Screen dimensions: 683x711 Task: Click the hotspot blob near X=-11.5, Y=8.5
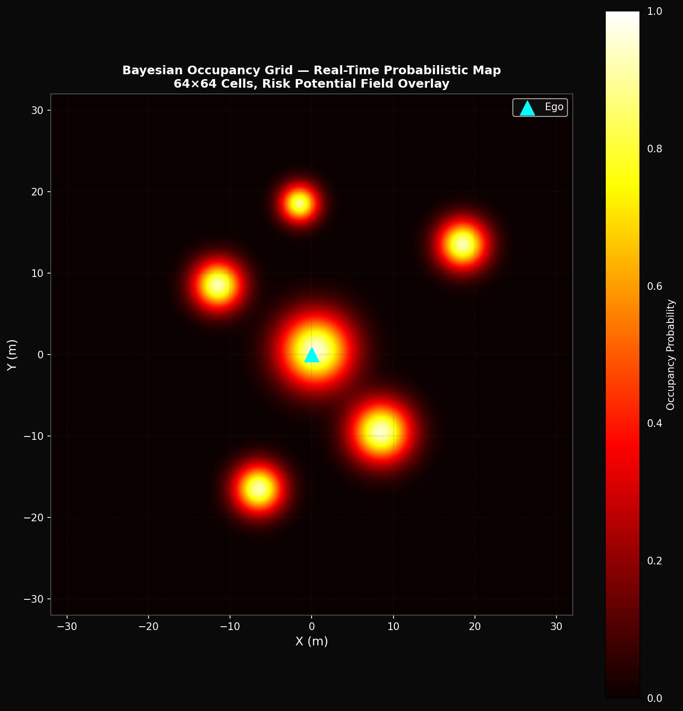tap(218, 285)
